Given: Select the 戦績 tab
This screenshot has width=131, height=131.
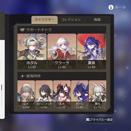Looking at the screenshot, I should click(x=97, y=20).
